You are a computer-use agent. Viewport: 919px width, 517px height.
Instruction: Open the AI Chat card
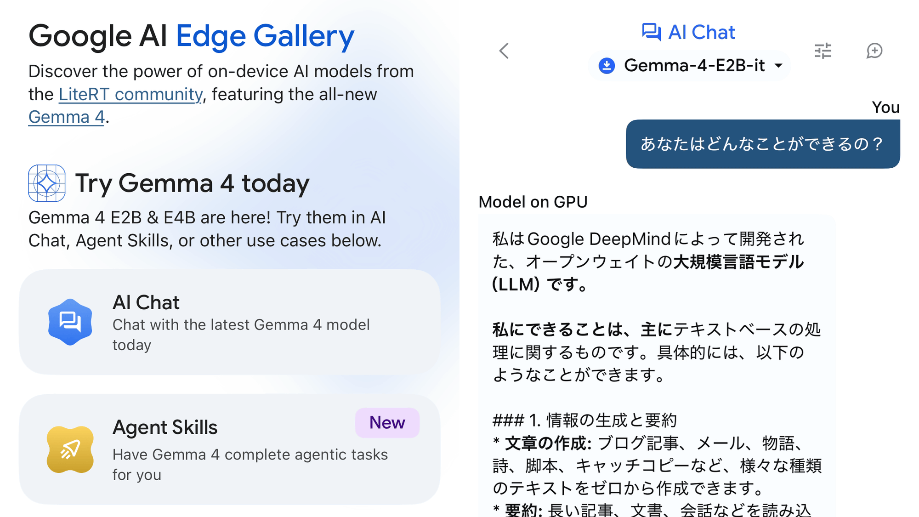tap(230, 322)
